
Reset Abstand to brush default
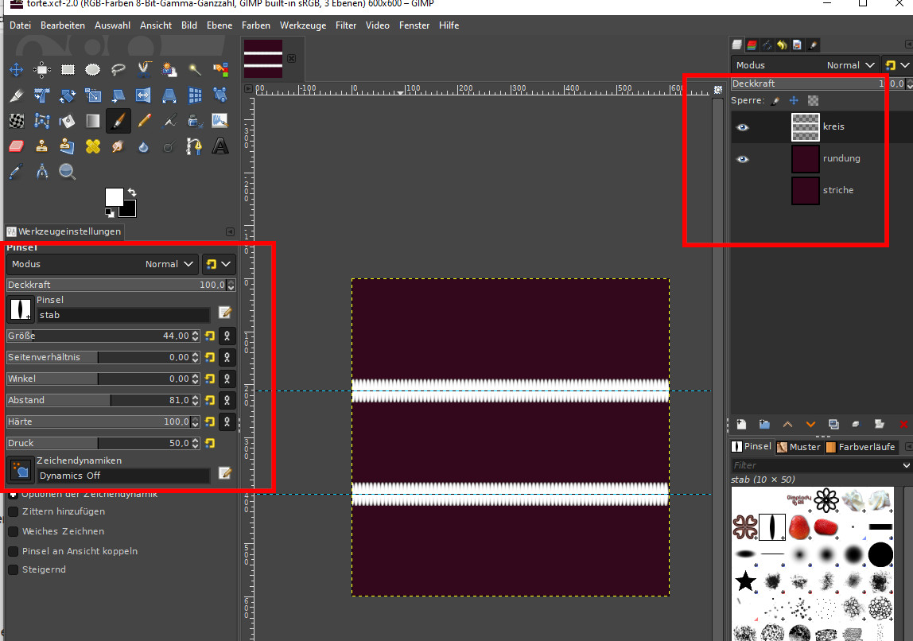click(x=210, y=401)
